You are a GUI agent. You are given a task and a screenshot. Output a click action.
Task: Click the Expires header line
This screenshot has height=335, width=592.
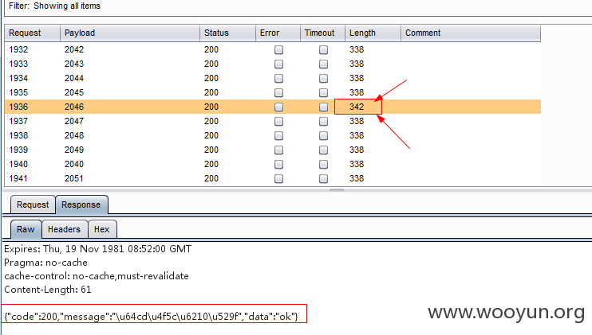(98, 249)
